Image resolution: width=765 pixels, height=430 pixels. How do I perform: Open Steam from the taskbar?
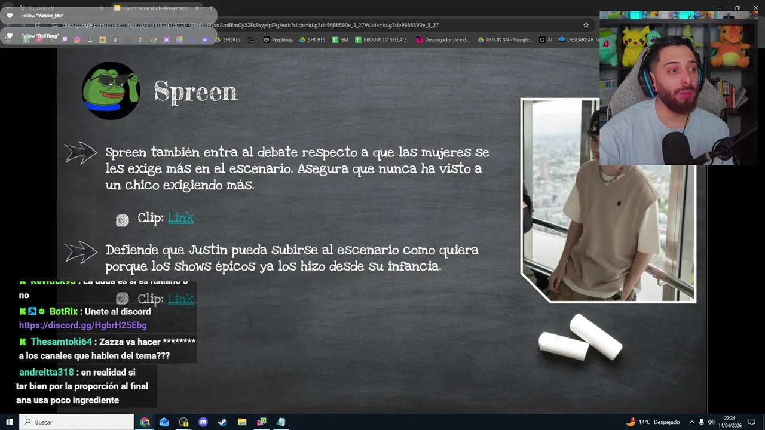222,422
